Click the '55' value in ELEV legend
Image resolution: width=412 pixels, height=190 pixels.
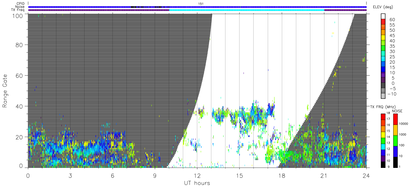392,25
